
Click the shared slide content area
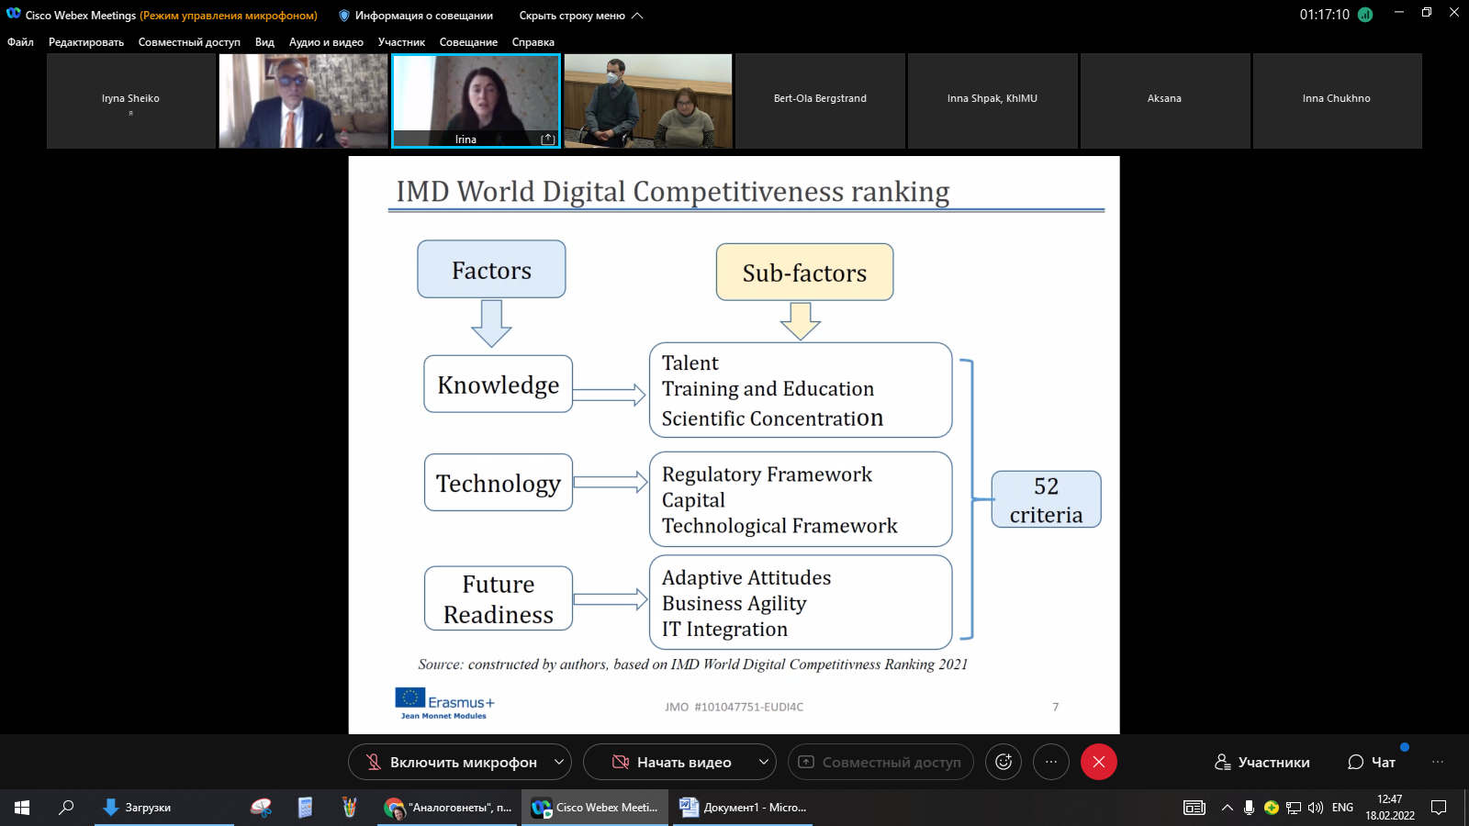[734, 445]
